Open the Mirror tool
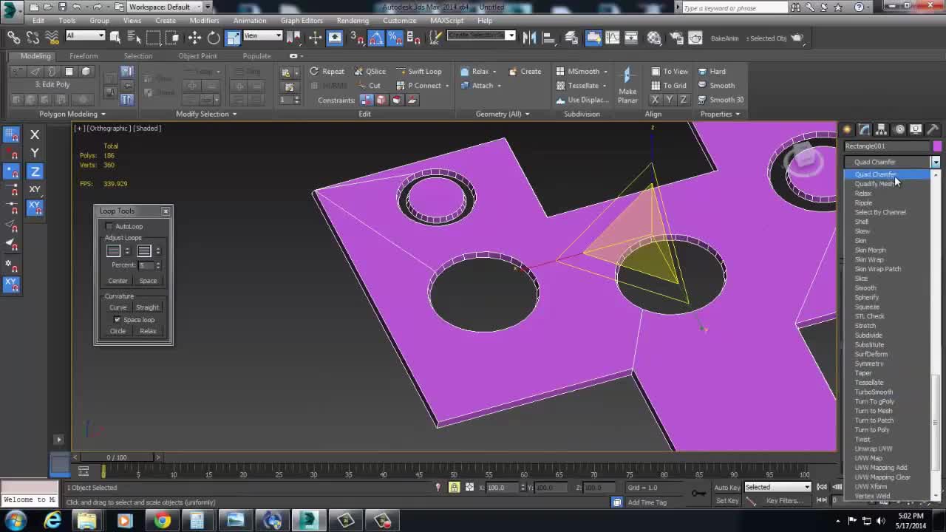The image size is (946, 532). [529, 38]
